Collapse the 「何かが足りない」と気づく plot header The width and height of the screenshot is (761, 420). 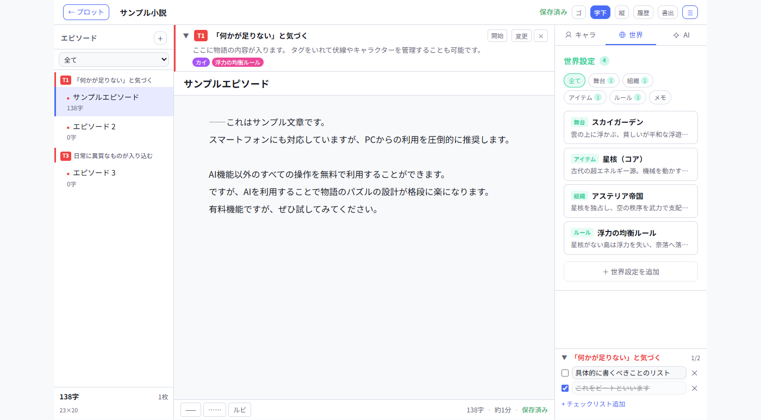[186, 35]
